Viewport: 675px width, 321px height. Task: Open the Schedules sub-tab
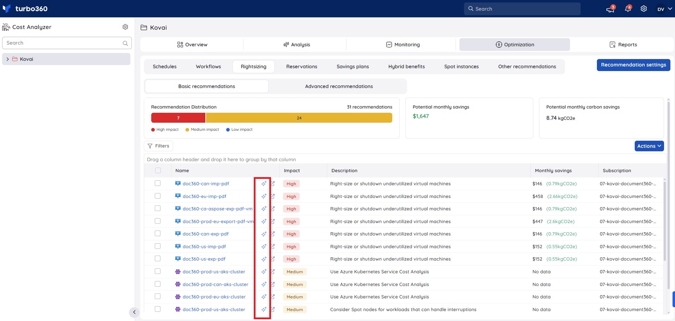(165, 66)
